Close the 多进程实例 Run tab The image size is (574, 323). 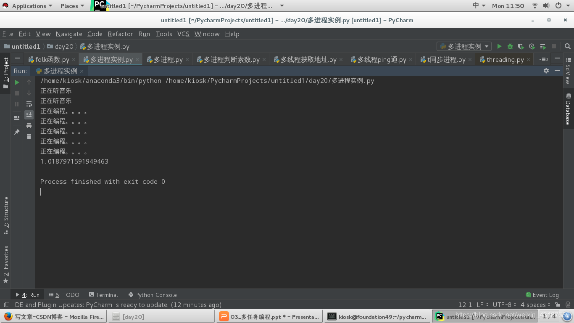pyautogui.click(x=82, y=71)
